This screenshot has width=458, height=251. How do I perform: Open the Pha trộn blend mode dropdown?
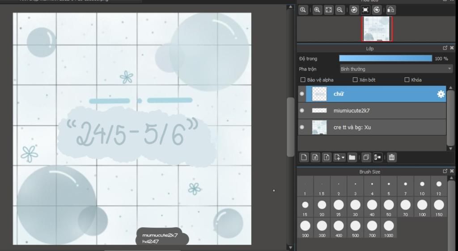click(396, 69)
